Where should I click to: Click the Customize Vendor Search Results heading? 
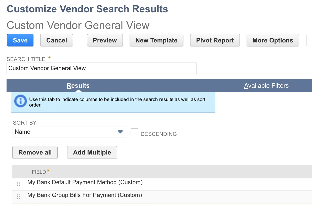pos(87,9)
